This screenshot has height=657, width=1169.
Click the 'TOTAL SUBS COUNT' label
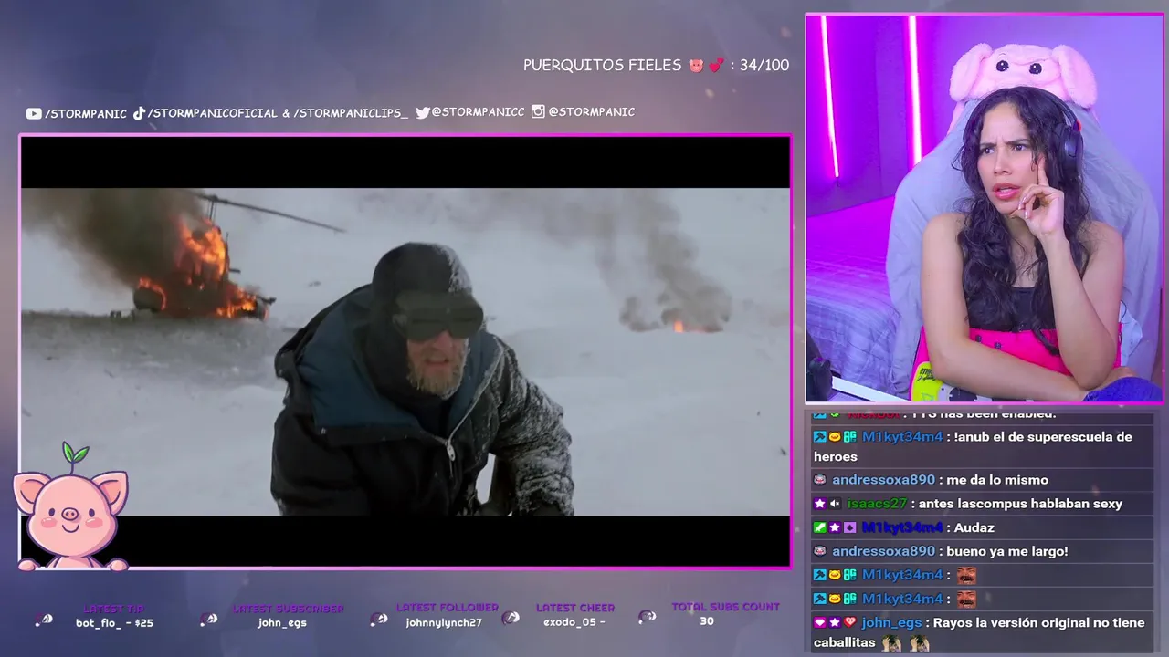click(726, 607)
